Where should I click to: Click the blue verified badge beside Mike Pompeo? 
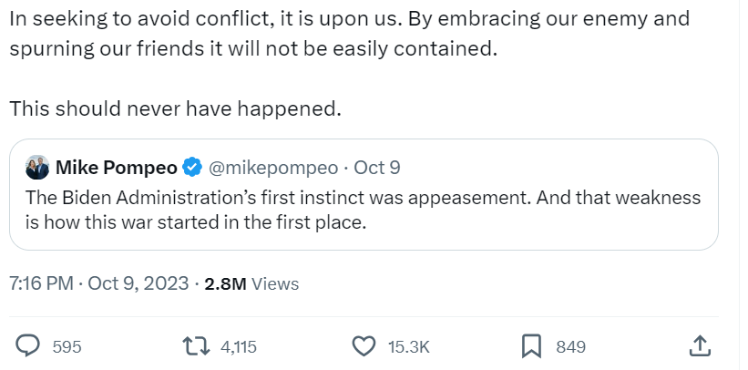coord(192,168)
